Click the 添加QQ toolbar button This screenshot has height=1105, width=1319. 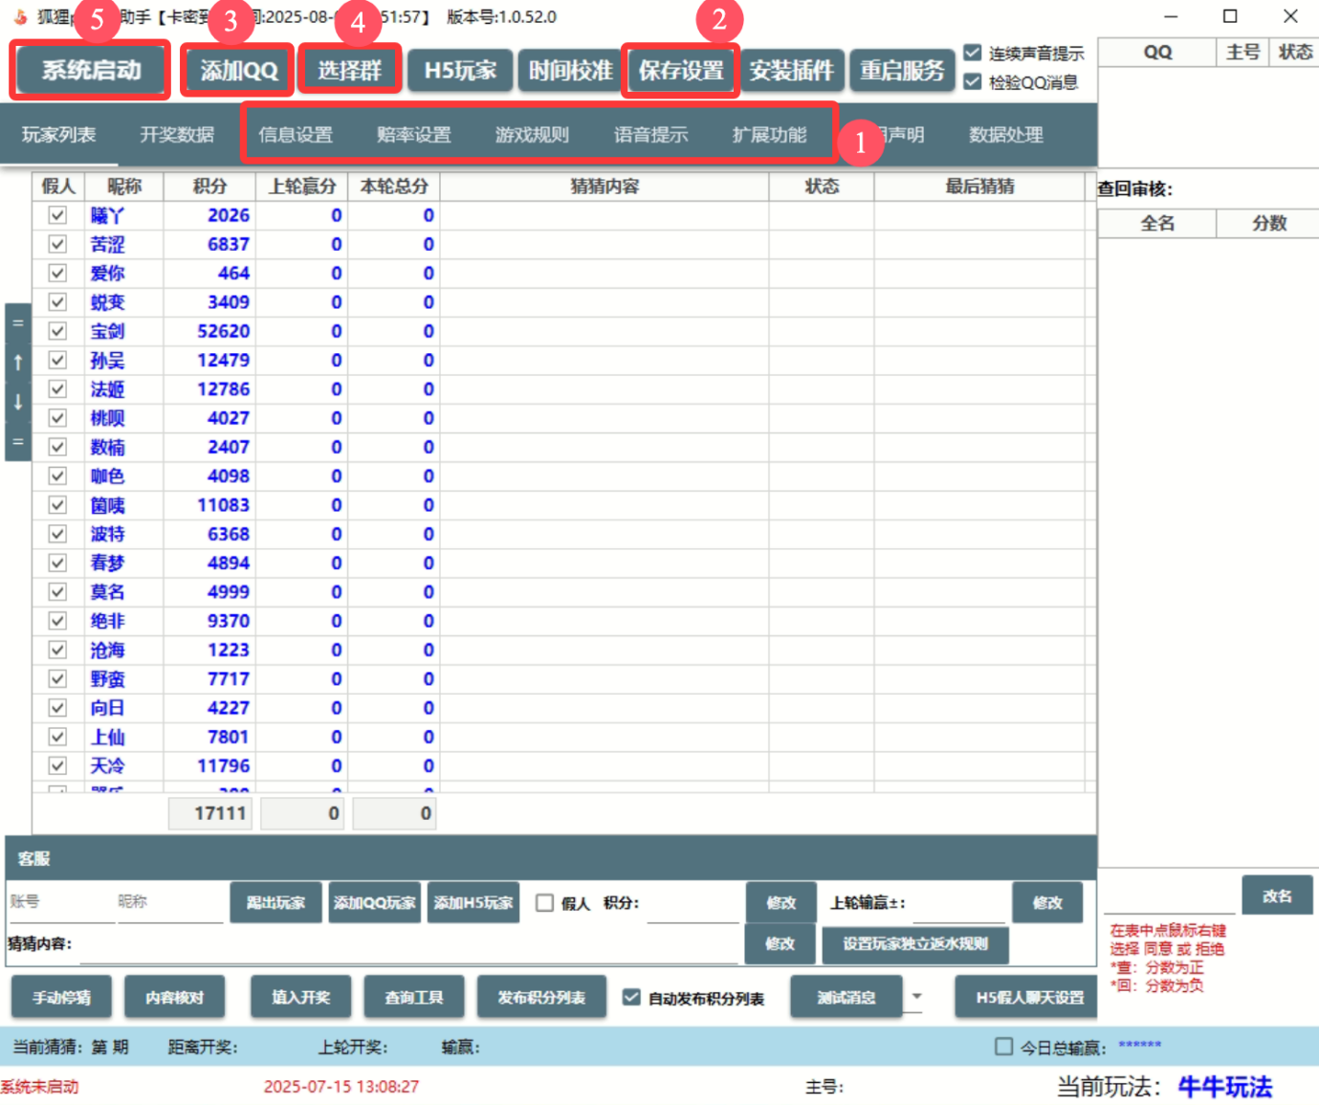(x=238, y=71)
